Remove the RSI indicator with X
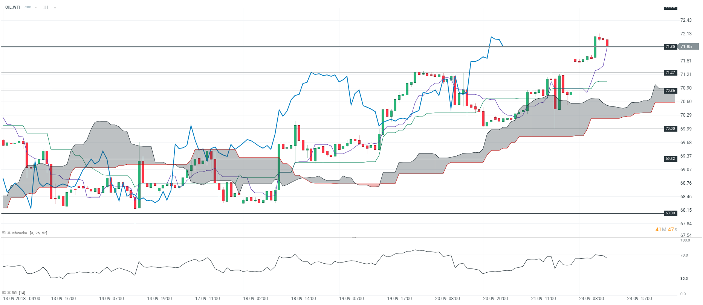The width and height of the screenshot is (703, 305). tap(9, 293)
